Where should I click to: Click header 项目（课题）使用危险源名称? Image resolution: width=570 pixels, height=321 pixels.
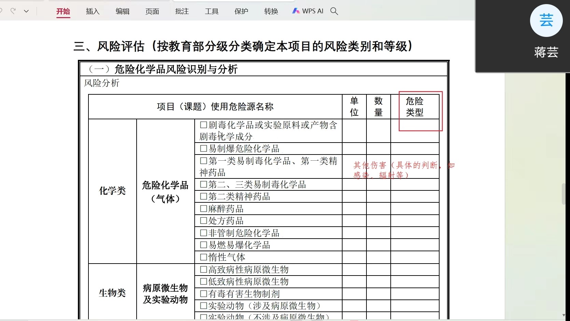(x=215, y=107)
